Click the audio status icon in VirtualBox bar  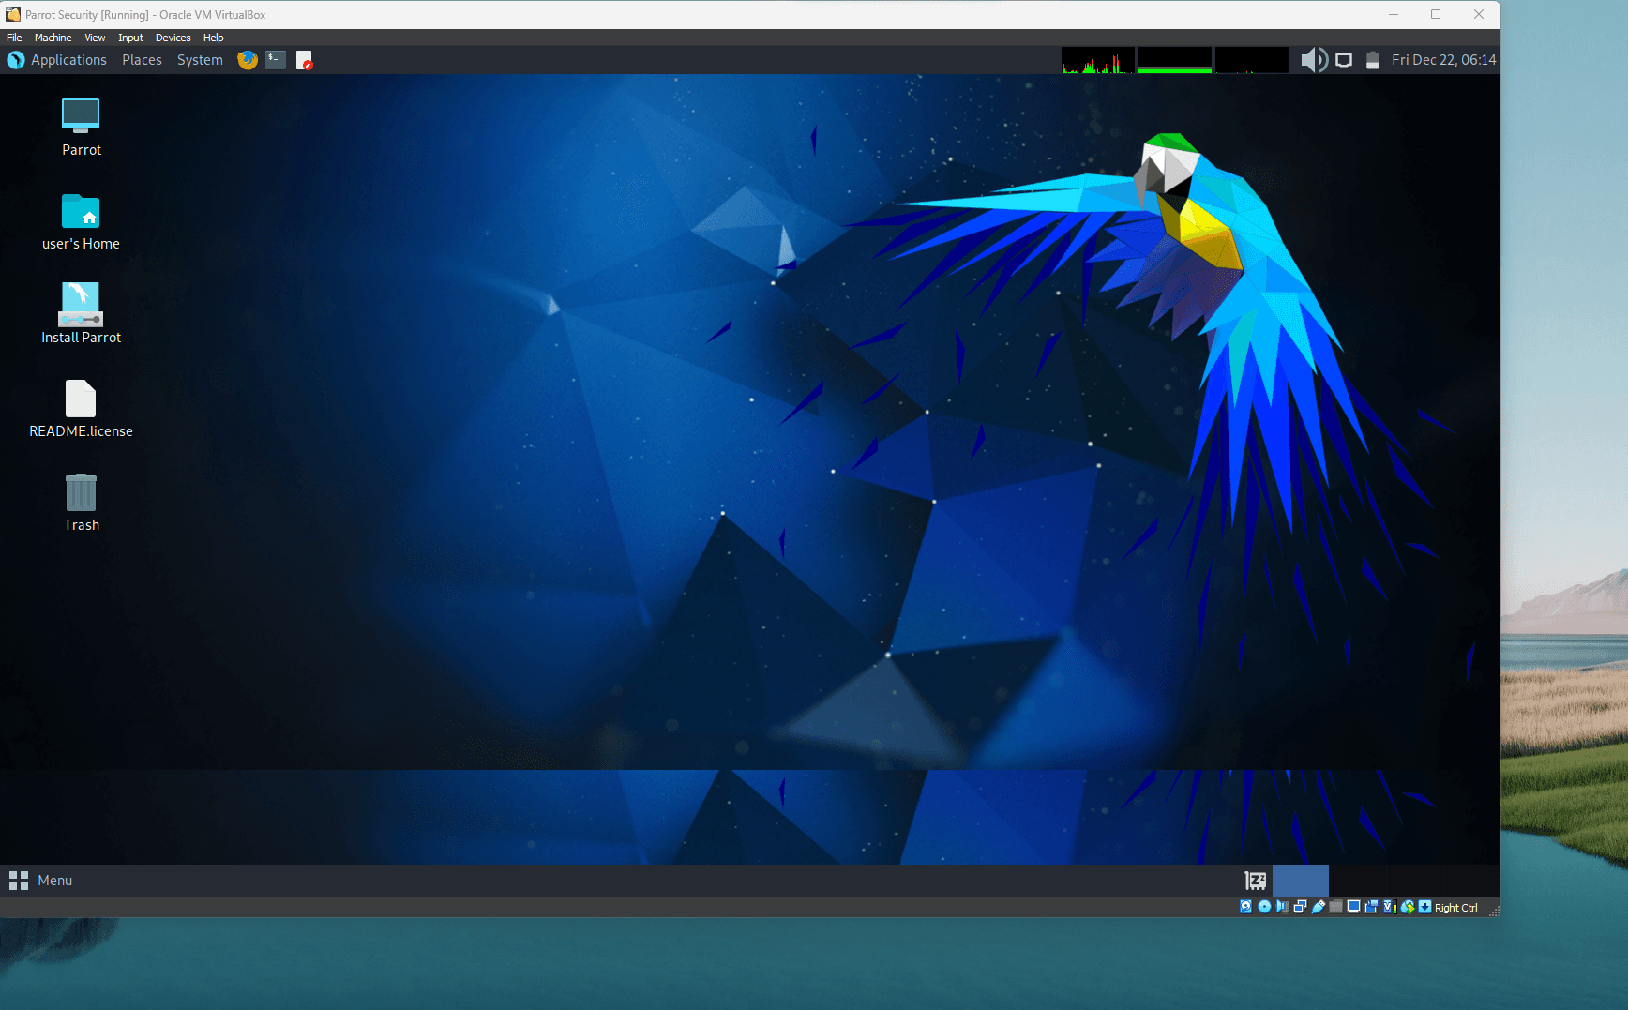(x=1282, y=907)
